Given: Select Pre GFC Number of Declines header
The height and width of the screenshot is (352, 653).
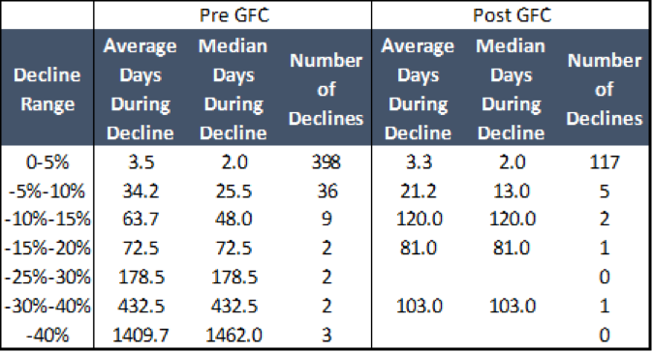Looking at the screenshot, I should click(326, 89).
